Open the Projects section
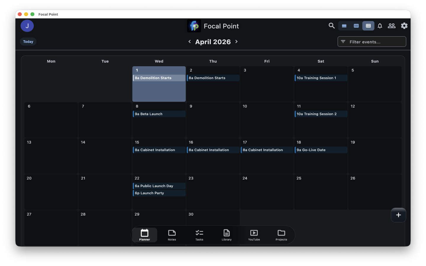Screen dimensions: 426x266 281,235
